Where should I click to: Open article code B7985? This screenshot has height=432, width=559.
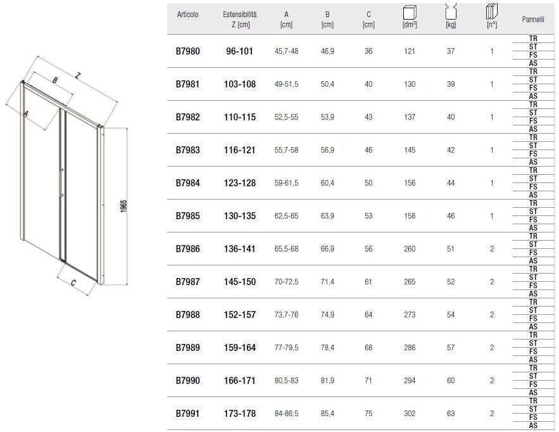pos(187,216)
